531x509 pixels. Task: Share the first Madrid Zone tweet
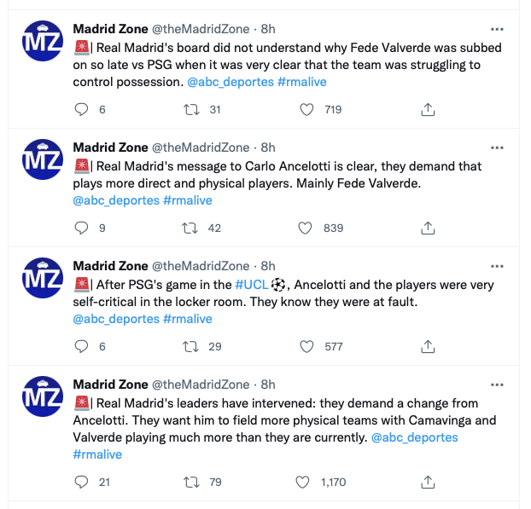(428, 110)
